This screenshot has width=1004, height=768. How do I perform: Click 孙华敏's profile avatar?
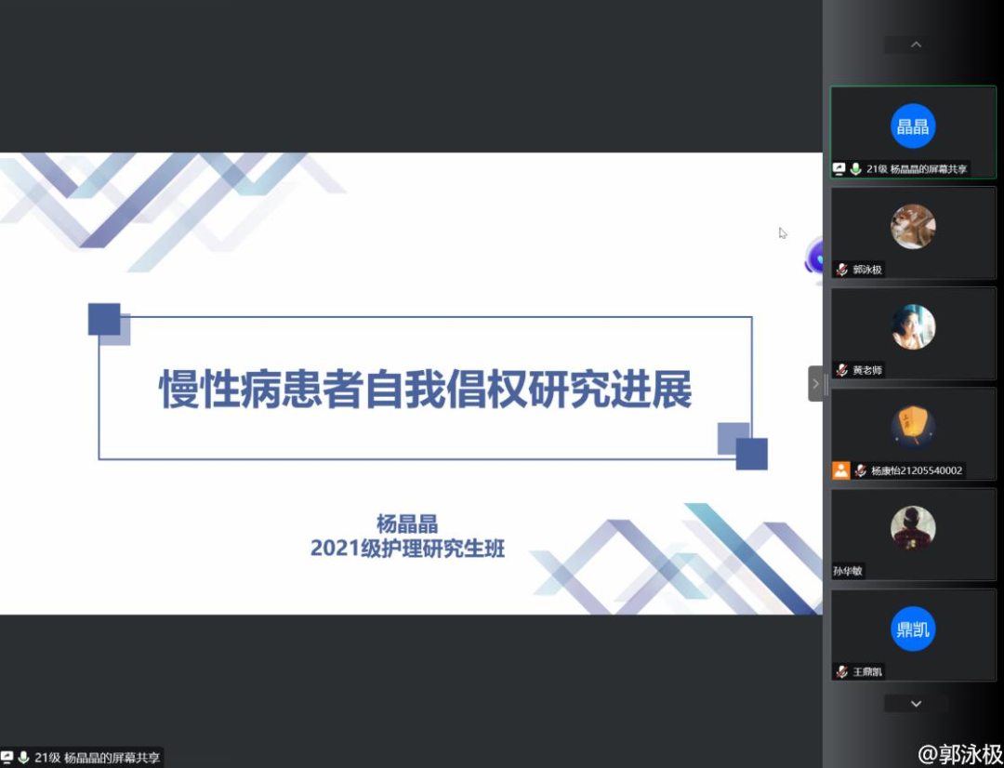coord(913,528)
